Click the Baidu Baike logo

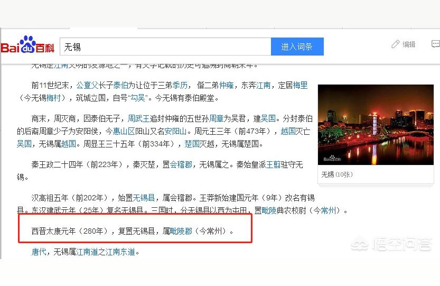(x=27, y=46)
